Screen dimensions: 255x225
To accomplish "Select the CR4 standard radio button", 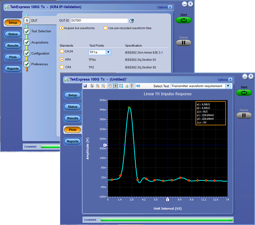I will 62,67.
